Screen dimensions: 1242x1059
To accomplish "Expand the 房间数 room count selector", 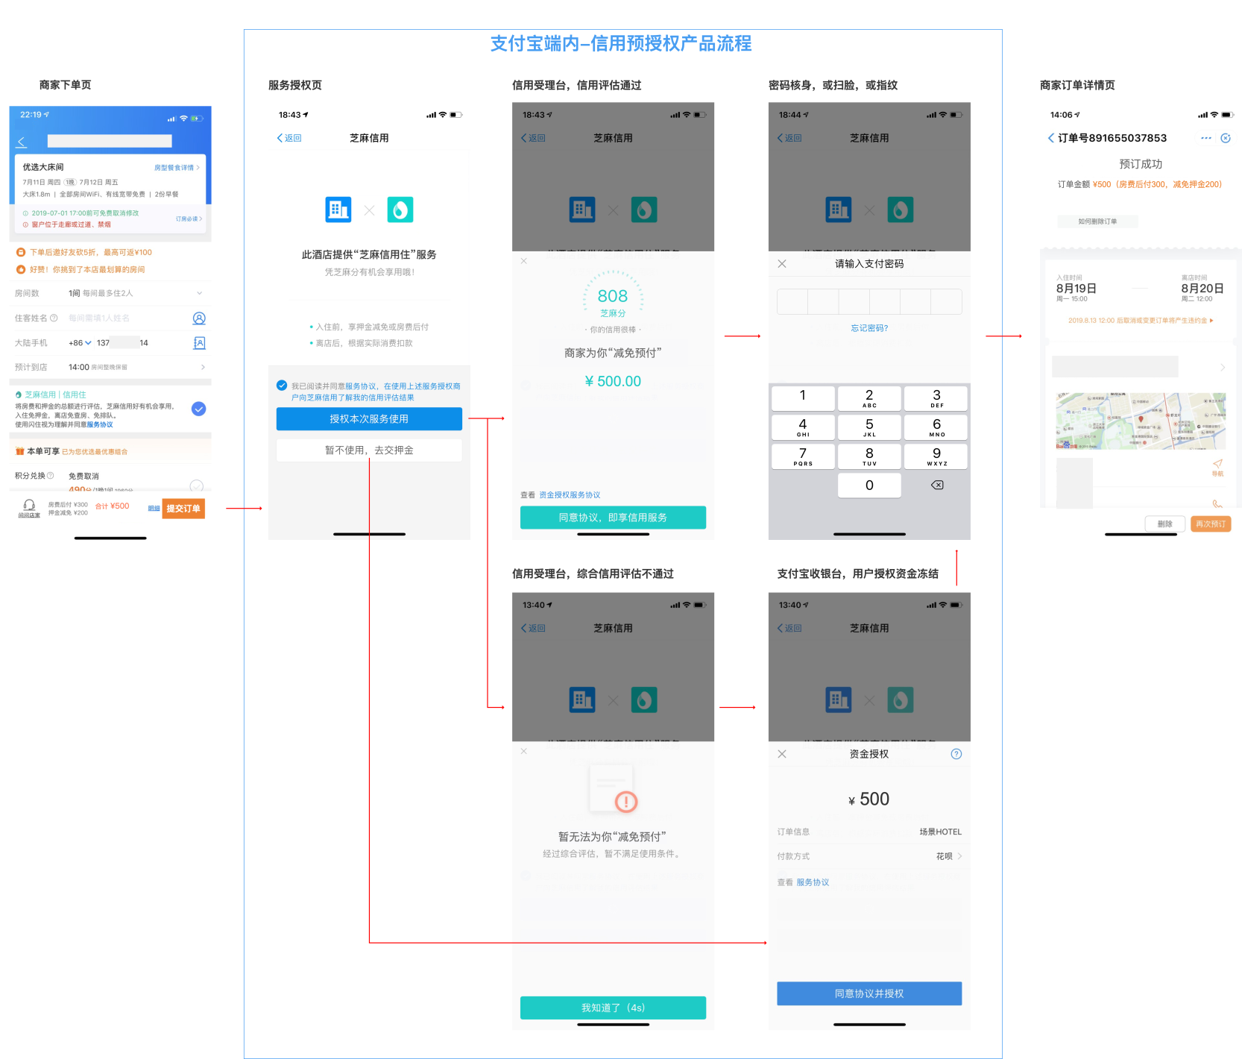I will 110,293.
